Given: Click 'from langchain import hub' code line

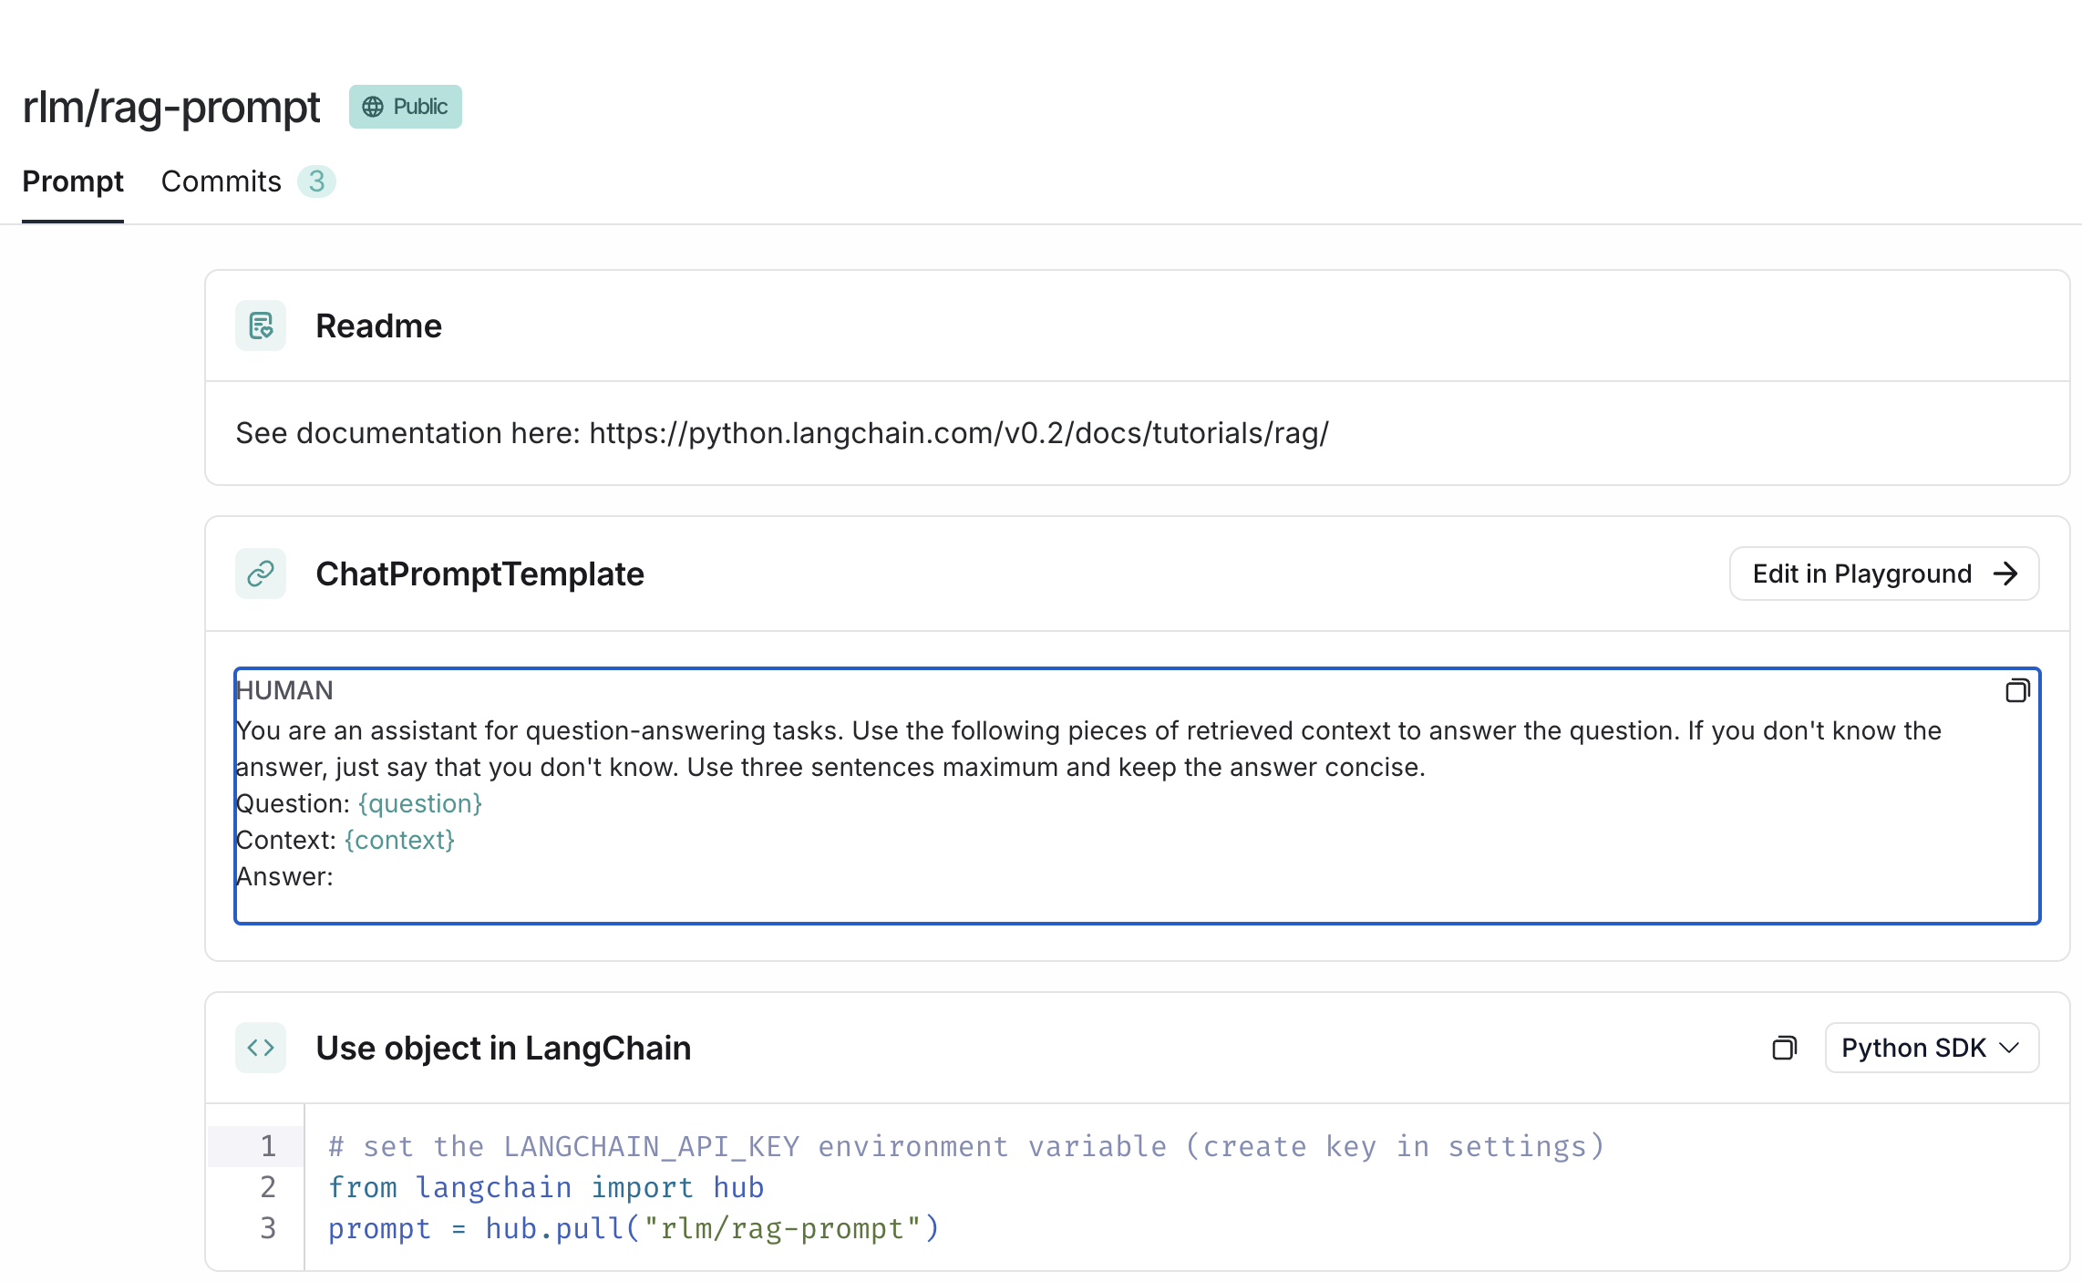Looking at the screenshot, I should 546,1187.
